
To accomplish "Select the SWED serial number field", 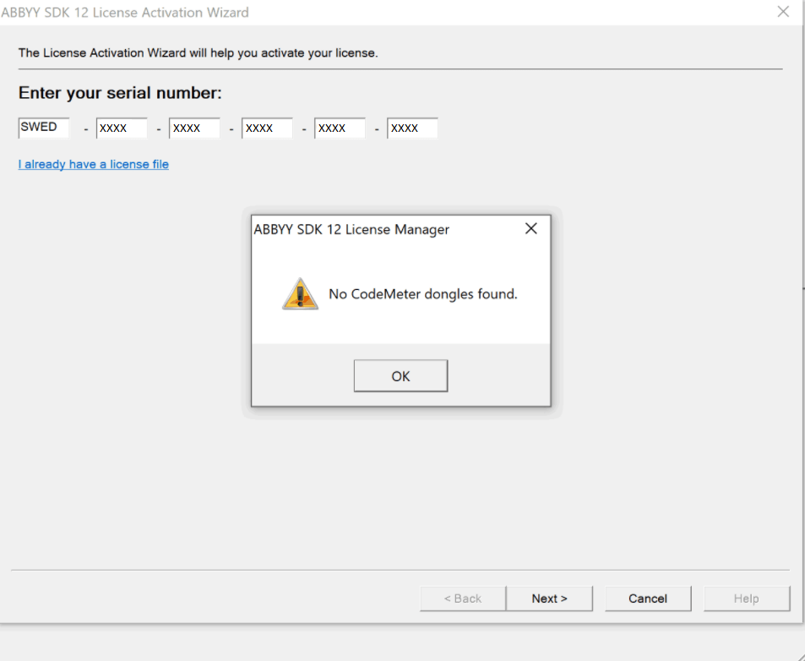I will click(x=43, y=128).
